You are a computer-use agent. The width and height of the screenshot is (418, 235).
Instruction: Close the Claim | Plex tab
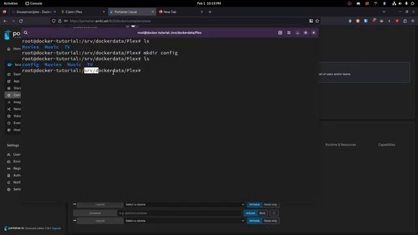(104, 12)
